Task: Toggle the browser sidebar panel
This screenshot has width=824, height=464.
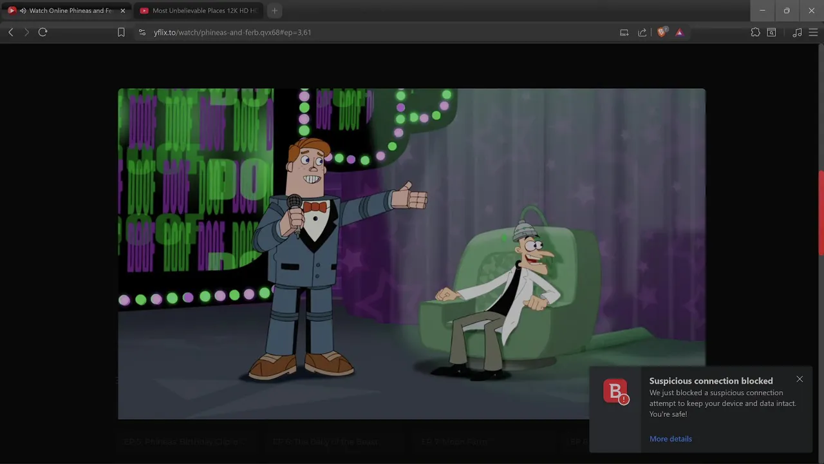Action: 771,32
